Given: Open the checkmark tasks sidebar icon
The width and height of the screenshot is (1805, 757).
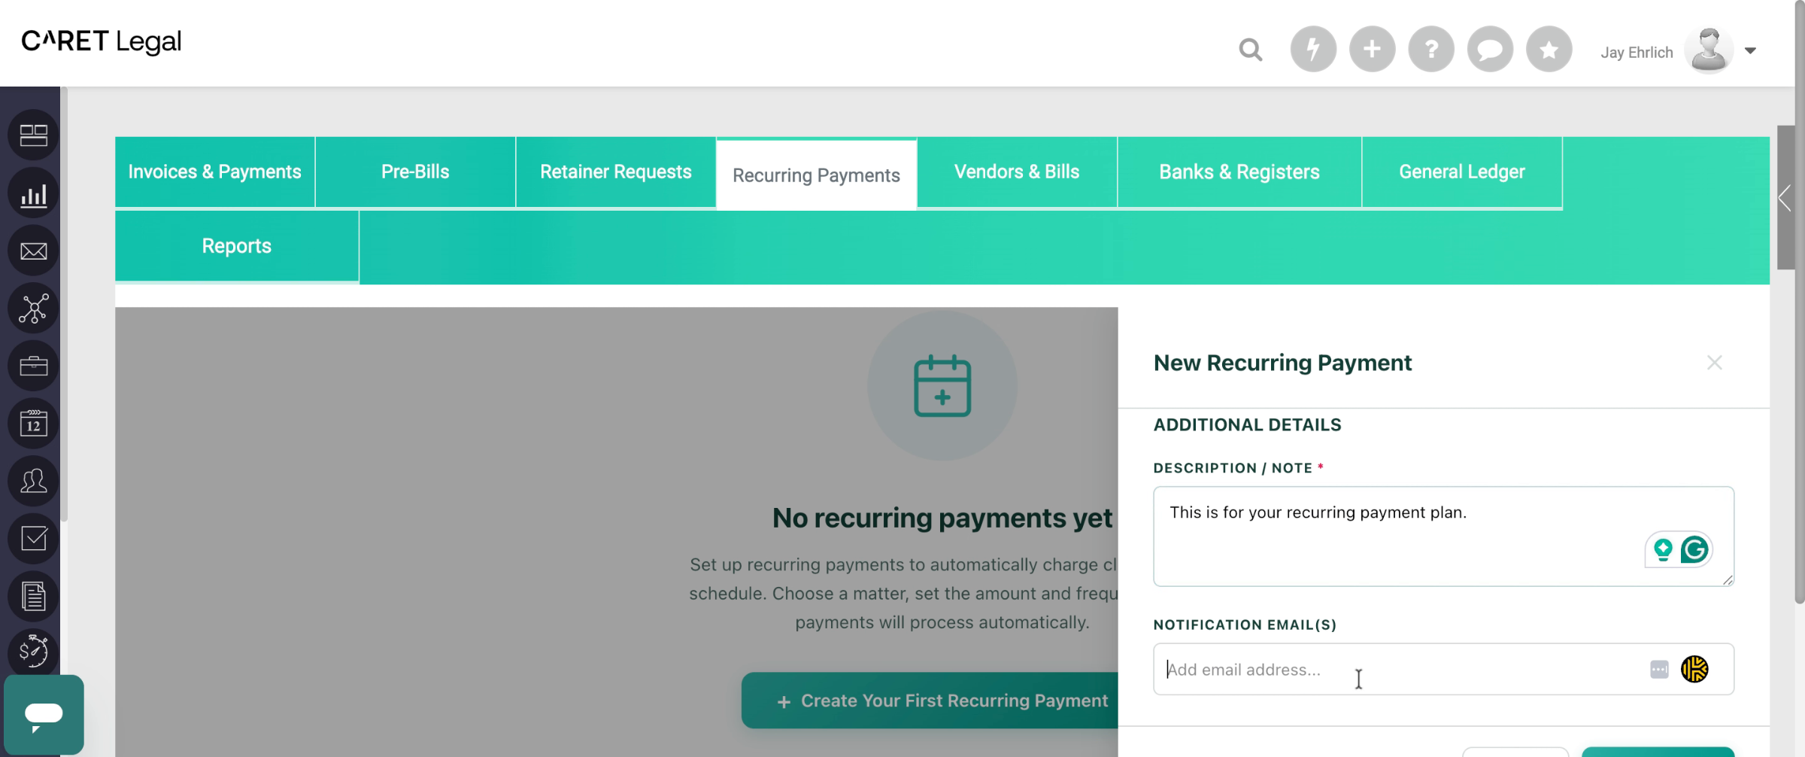Looking at the screenshot, I should pos(33,539).
